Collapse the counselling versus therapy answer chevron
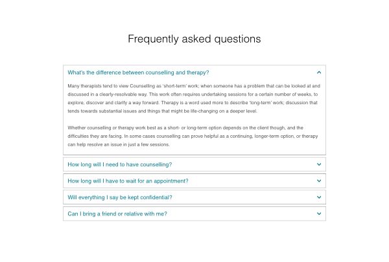The height and width of the screenshot is (262, 389). coord(319,72)
